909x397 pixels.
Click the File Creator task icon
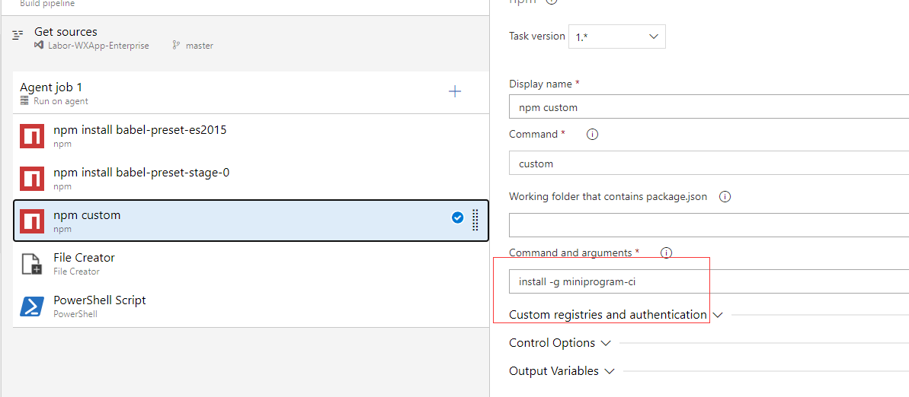(33, 264)
